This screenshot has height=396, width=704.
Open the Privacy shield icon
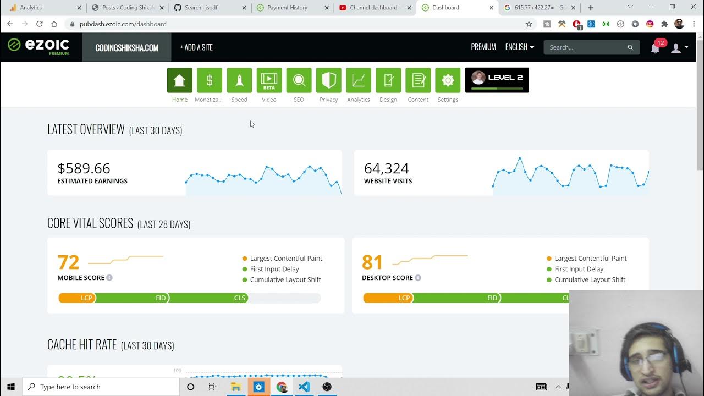(328, 80)
